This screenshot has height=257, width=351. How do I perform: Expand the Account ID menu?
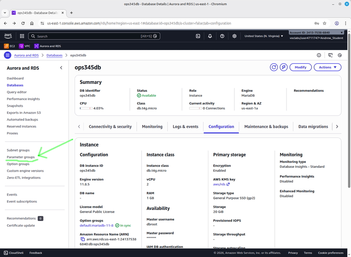tap(316, 33)
